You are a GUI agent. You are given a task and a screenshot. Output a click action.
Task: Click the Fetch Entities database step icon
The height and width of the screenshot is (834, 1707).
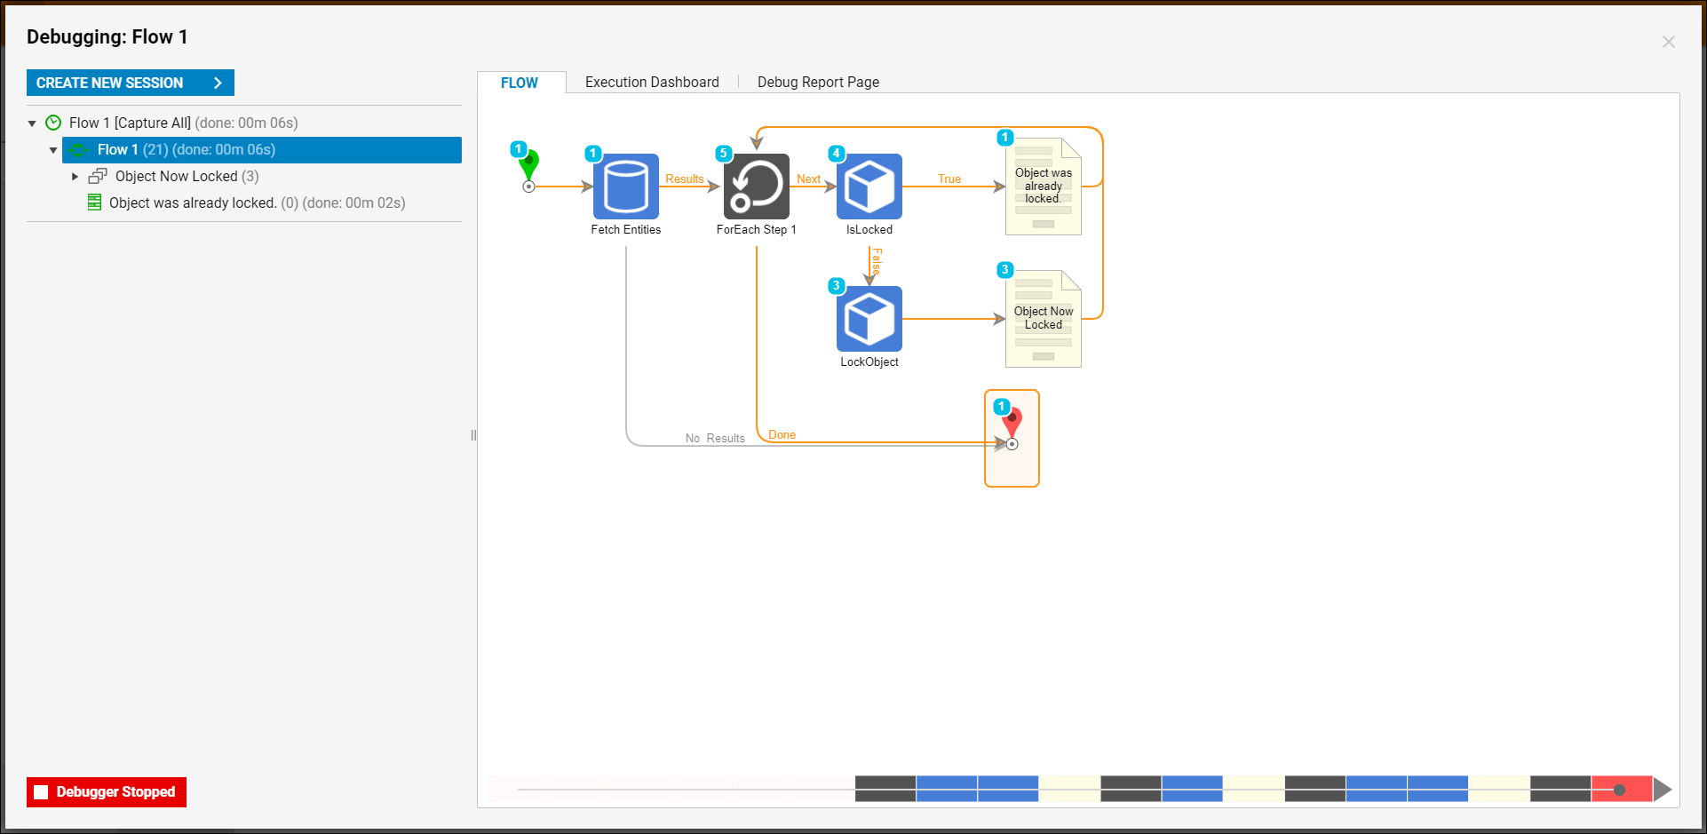coord(626,187)
